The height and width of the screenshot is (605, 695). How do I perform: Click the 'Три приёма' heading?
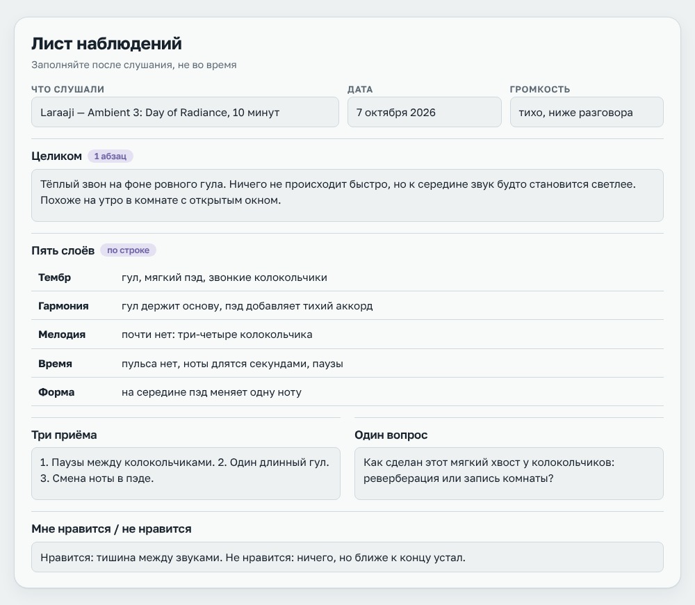tap(64, 435)
